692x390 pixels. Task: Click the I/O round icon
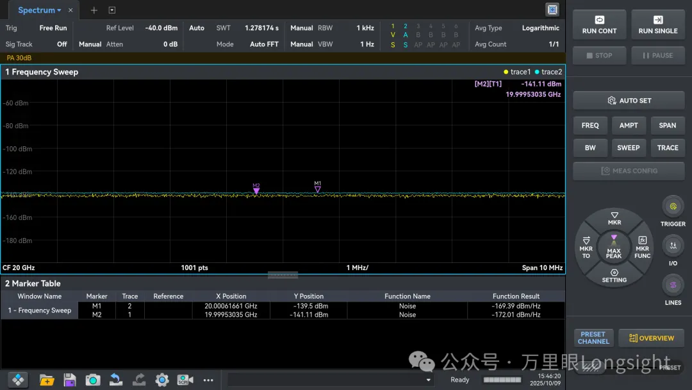pos(673,246)
